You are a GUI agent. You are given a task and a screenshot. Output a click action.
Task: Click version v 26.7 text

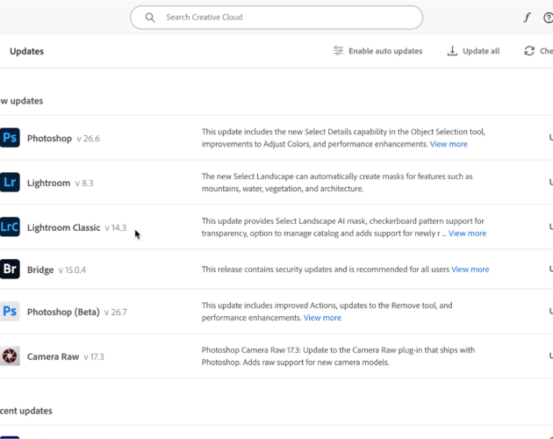tap(115, 312)
